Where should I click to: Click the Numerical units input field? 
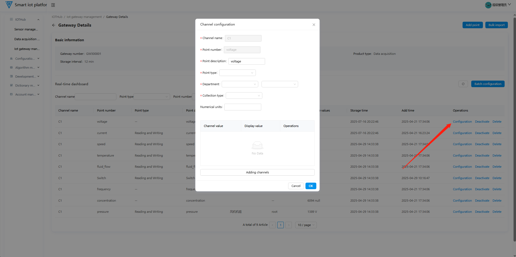tap(243, 107)
